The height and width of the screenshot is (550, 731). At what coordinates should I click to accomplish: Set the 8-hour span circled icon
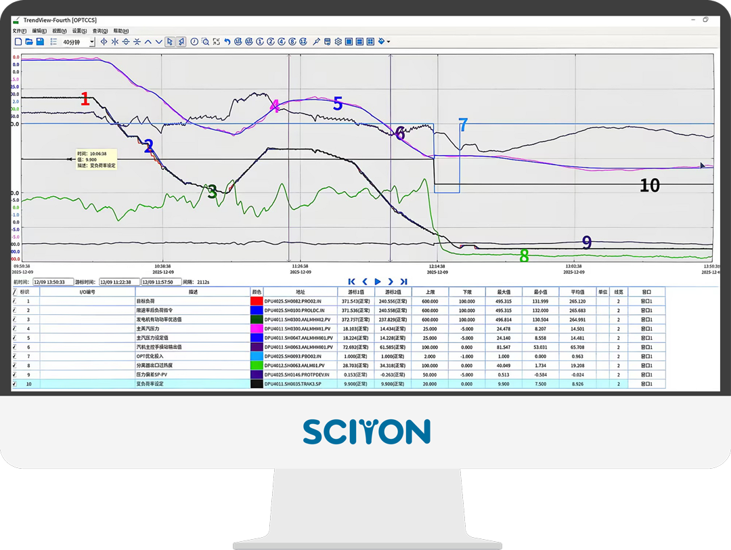pos(292,41)
